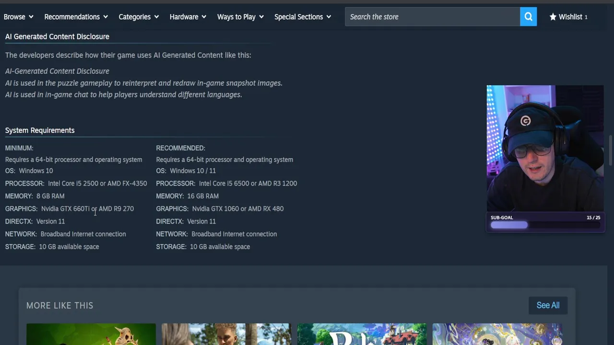Click the Wishlist star icon

553,17
